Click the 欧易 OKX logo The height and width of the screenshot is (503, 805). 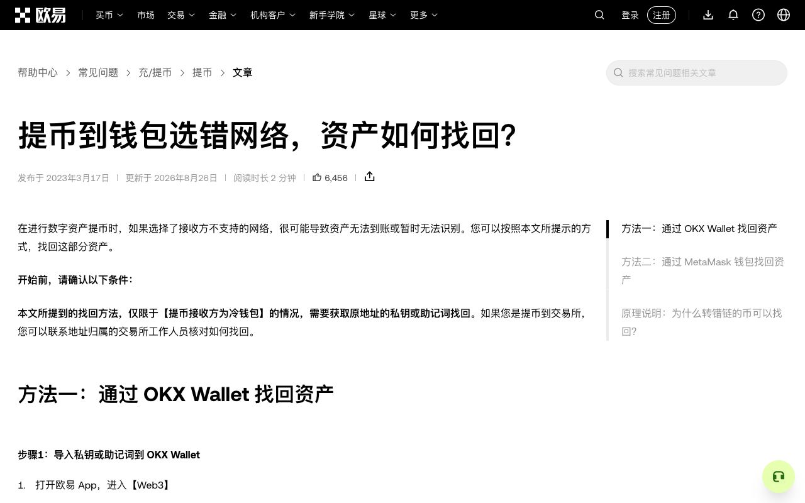(x=40, y=15)
